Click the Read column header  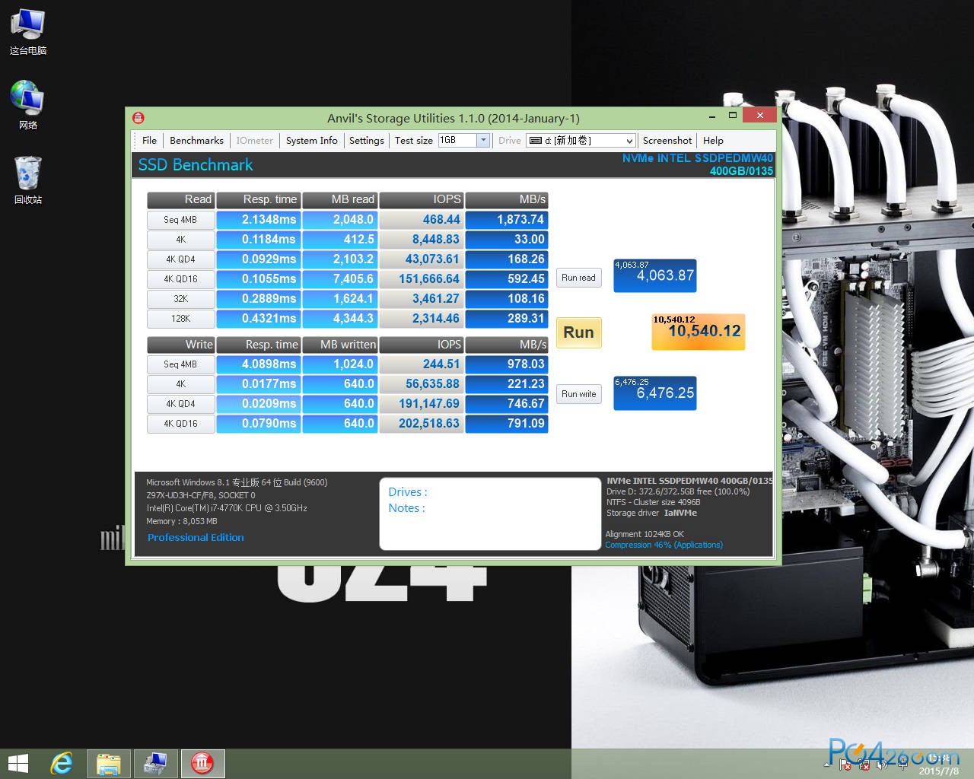[x=180, y=199]
